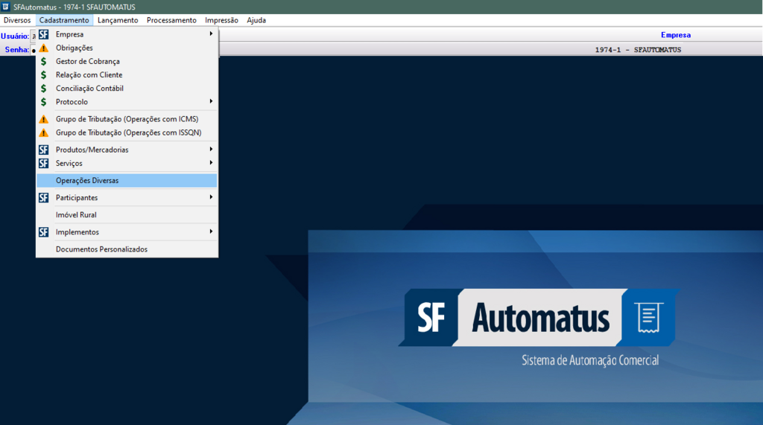Image resolution: width=763 pixels, height=425 pixels.
Task: Click the SF icon beside Produtos/Mercadorias
Action: coord(43,150)
